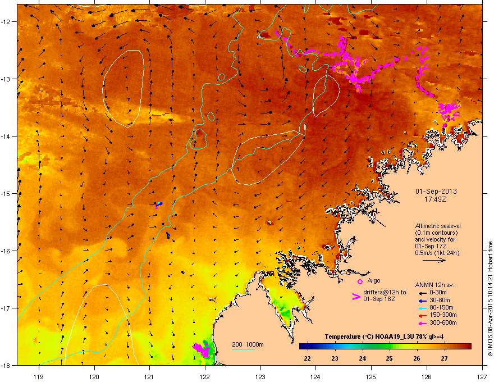This screenshot has width=494, height=382.
Task: Click the color bar tick label "23"
Action: point(335,358)
